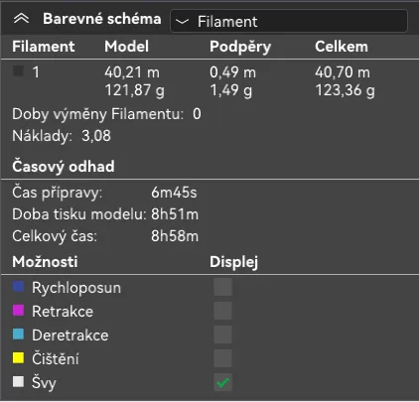The width and height of the screenshot is (419, 402).
Task: Click the Barevné schéma title label
Action: coord(102,19)
